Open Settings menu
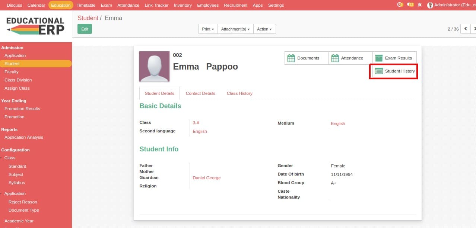 tap(276, 5)
